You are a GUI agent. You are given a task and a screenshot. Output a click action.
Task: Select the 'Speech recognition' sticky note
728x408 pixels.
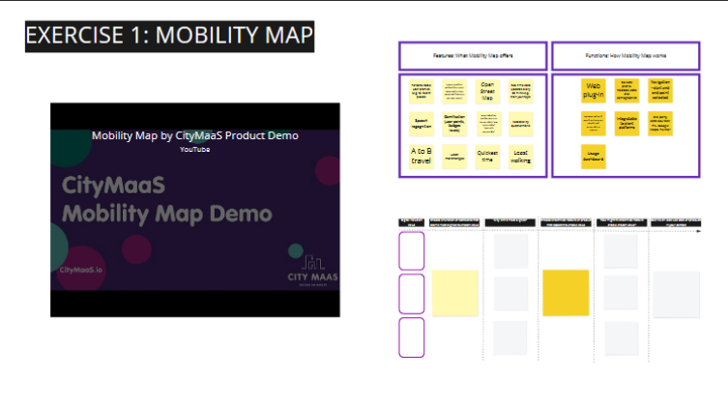tap(422, 124)
